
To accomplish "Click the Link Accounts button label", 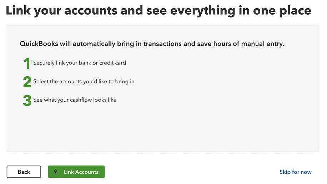I will pos(81,172).
